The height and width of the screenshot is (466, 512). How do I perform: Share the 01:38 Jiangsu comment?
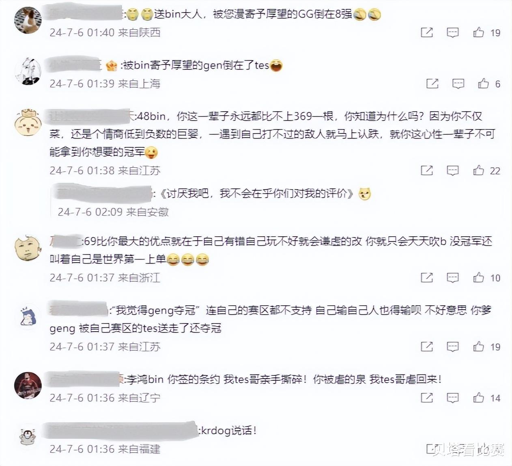427,170
